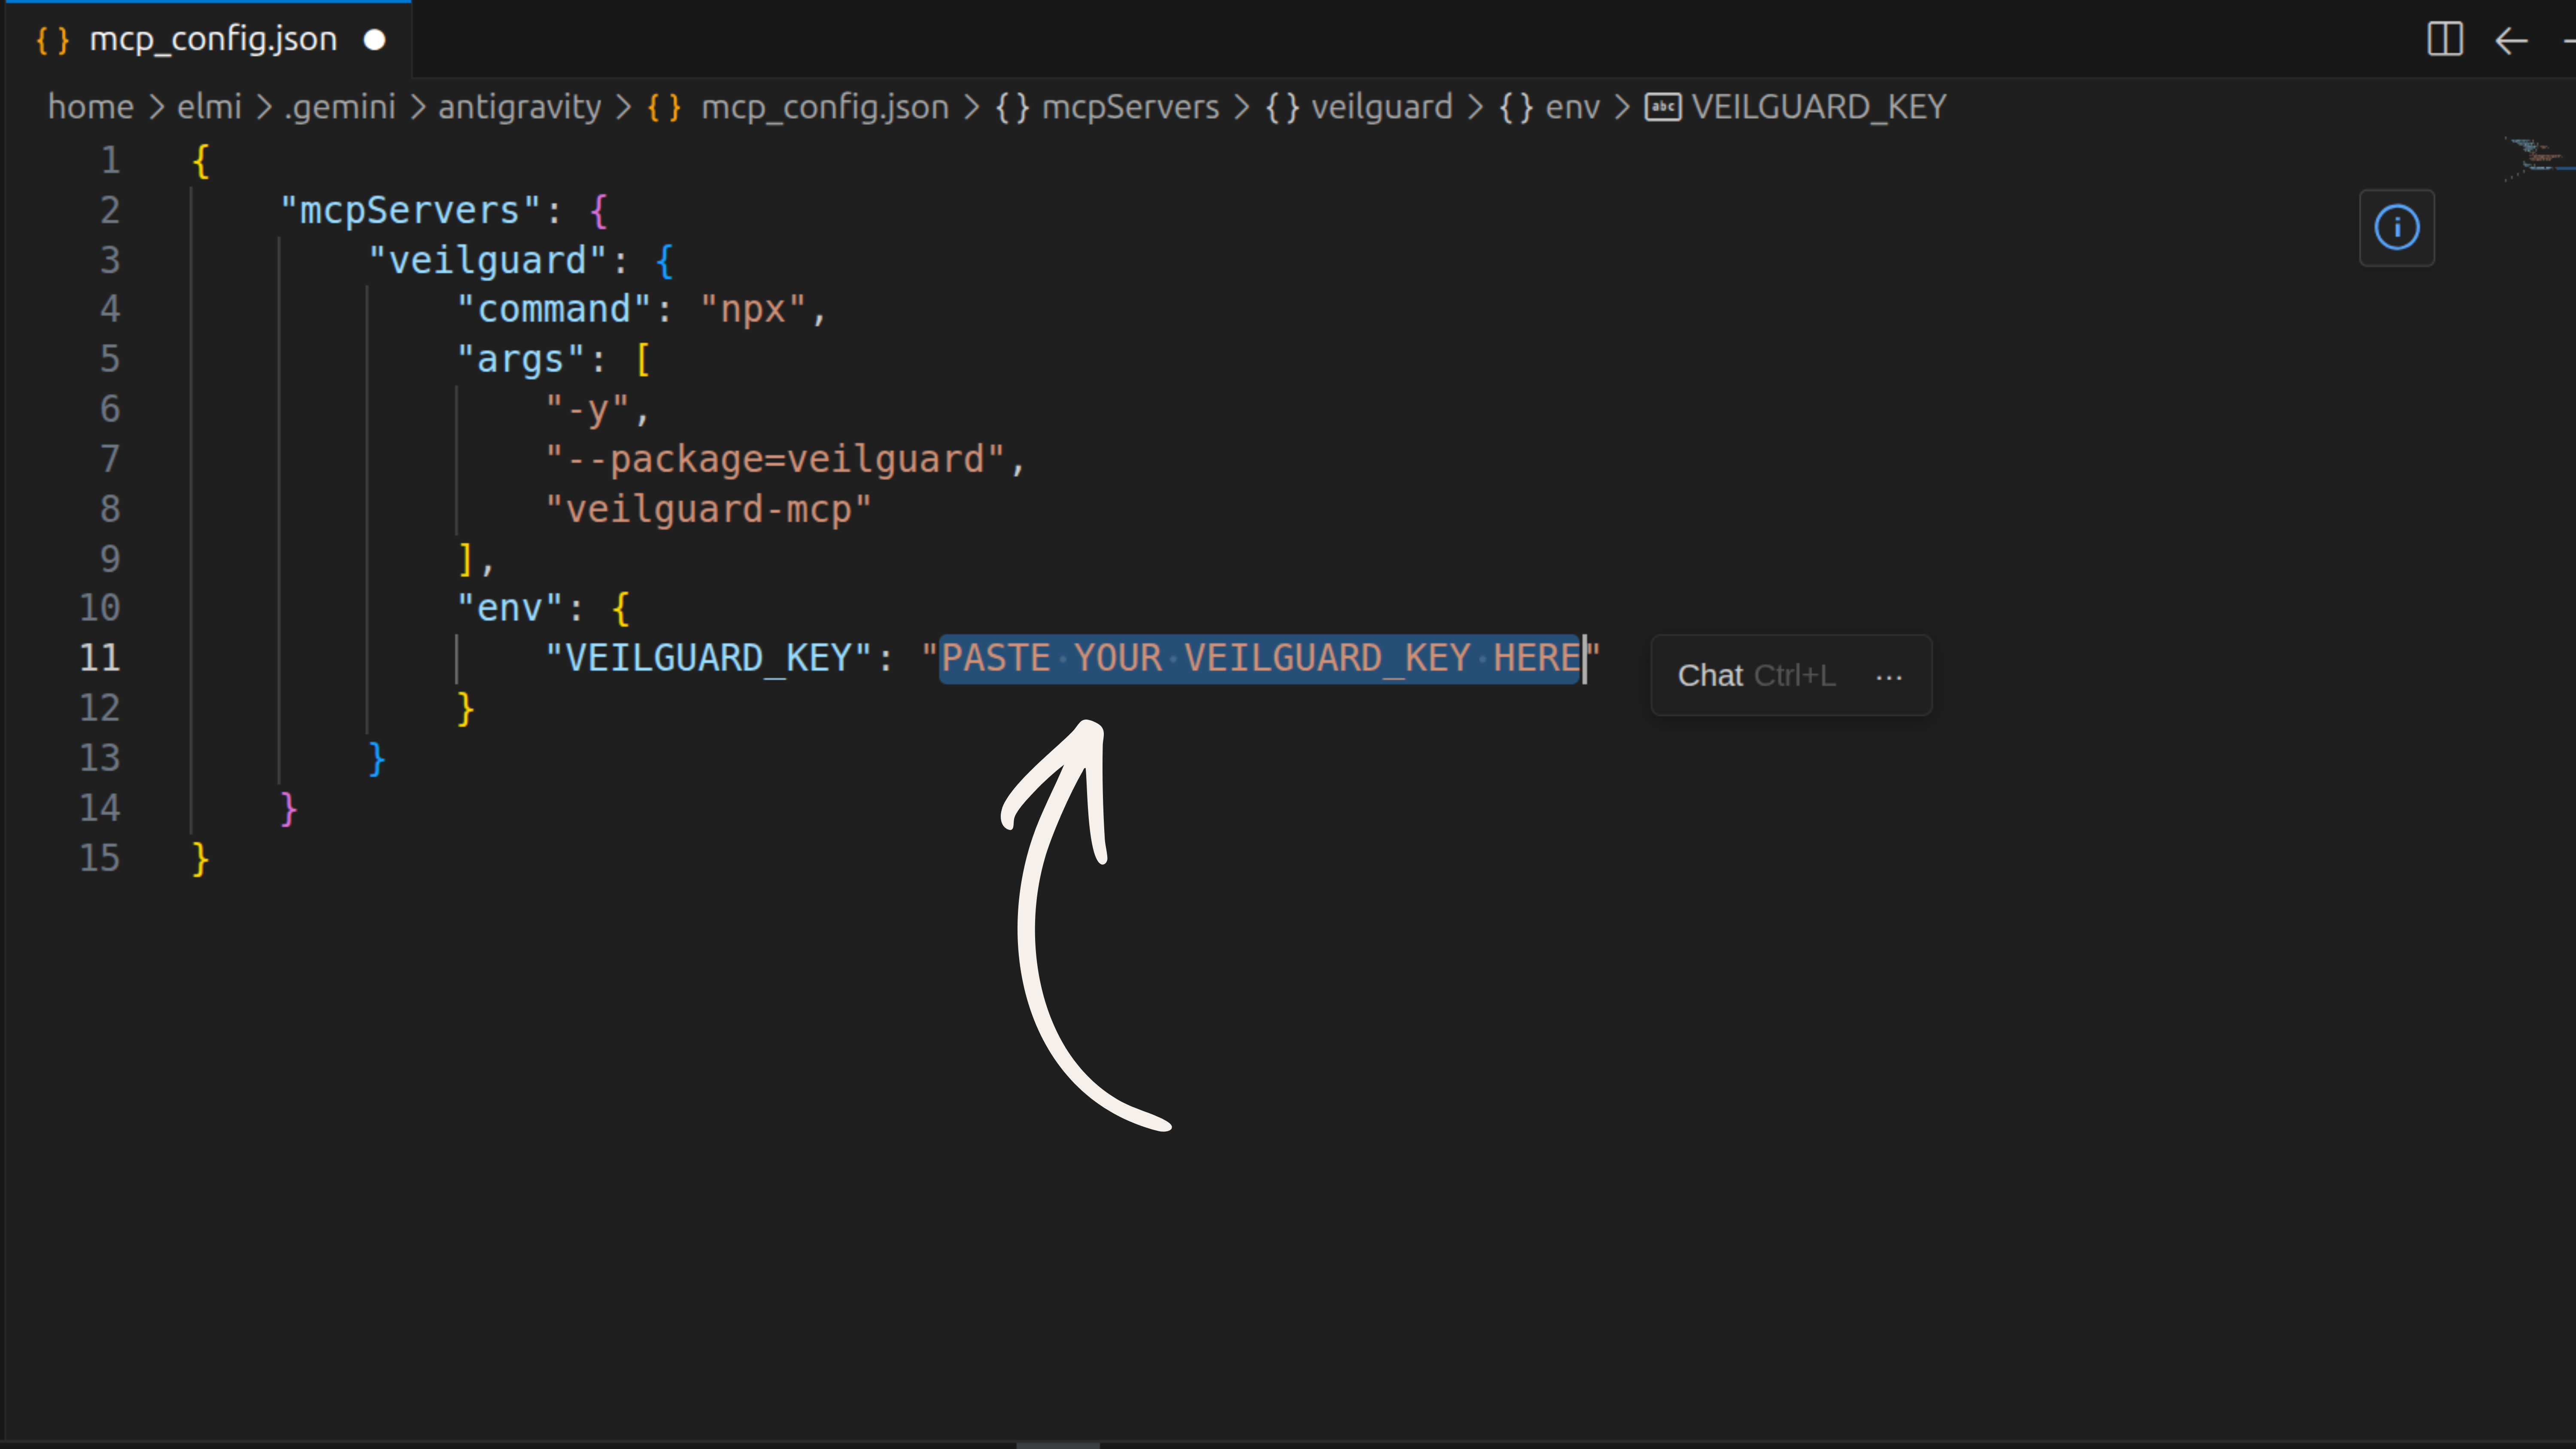This screenshot has width=2576, height=1449.
Task: Open the three-dots more actions menu
Action: click(x=1888, y=677)
